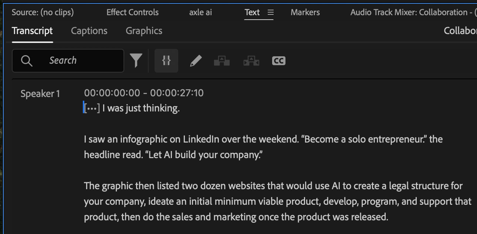Open the Effect Controls panel tab
This screenshot has width=477, height=234.
[132, 13]
